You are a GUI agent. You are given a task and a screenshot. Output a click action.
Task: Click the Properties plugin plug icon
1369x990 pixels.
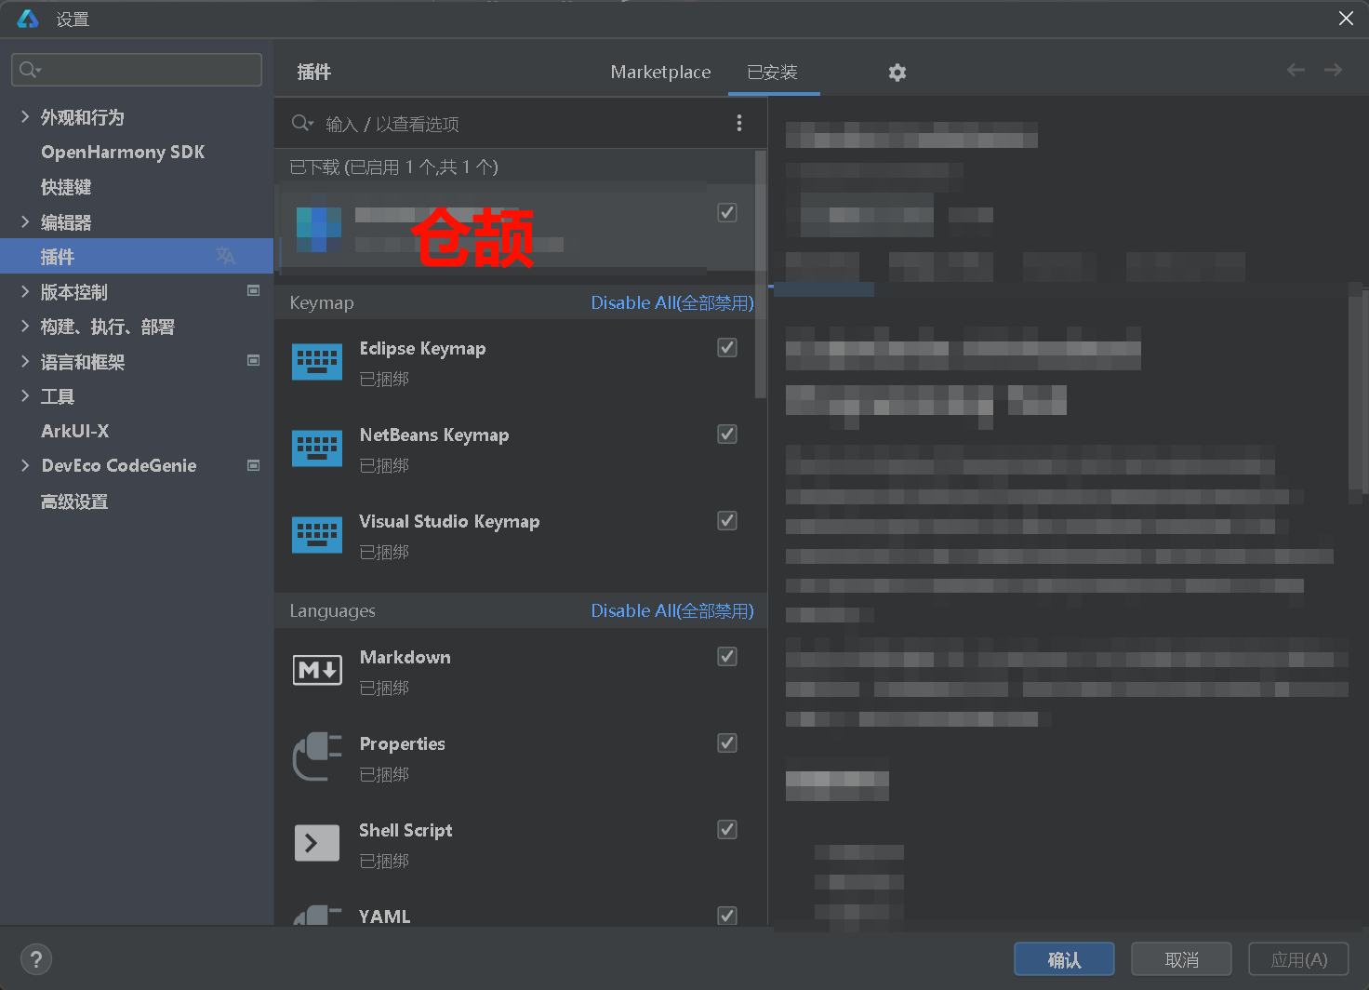tap(317, 756)
